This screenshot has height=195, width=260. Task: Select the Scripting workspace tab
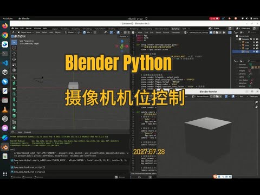coord(175,29)
